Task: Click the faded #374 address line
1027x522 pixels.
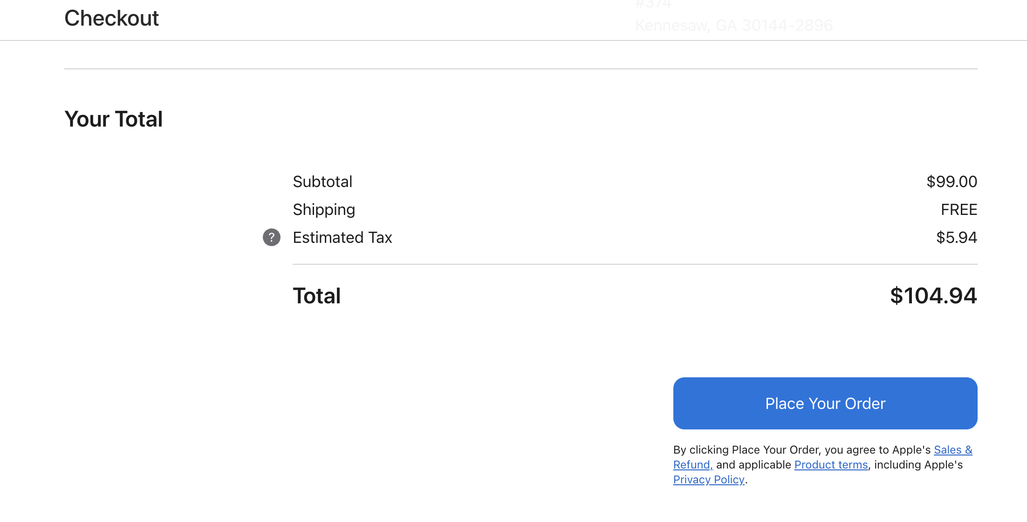Action: (653, 5)
